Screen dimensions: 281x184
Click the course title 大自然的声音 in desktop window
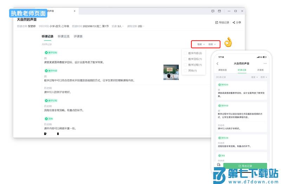click(x=27, y=20)
